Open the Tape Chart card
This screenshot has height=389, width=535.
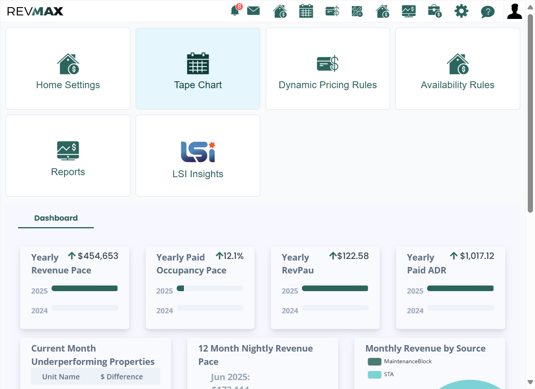pos(198,68)
